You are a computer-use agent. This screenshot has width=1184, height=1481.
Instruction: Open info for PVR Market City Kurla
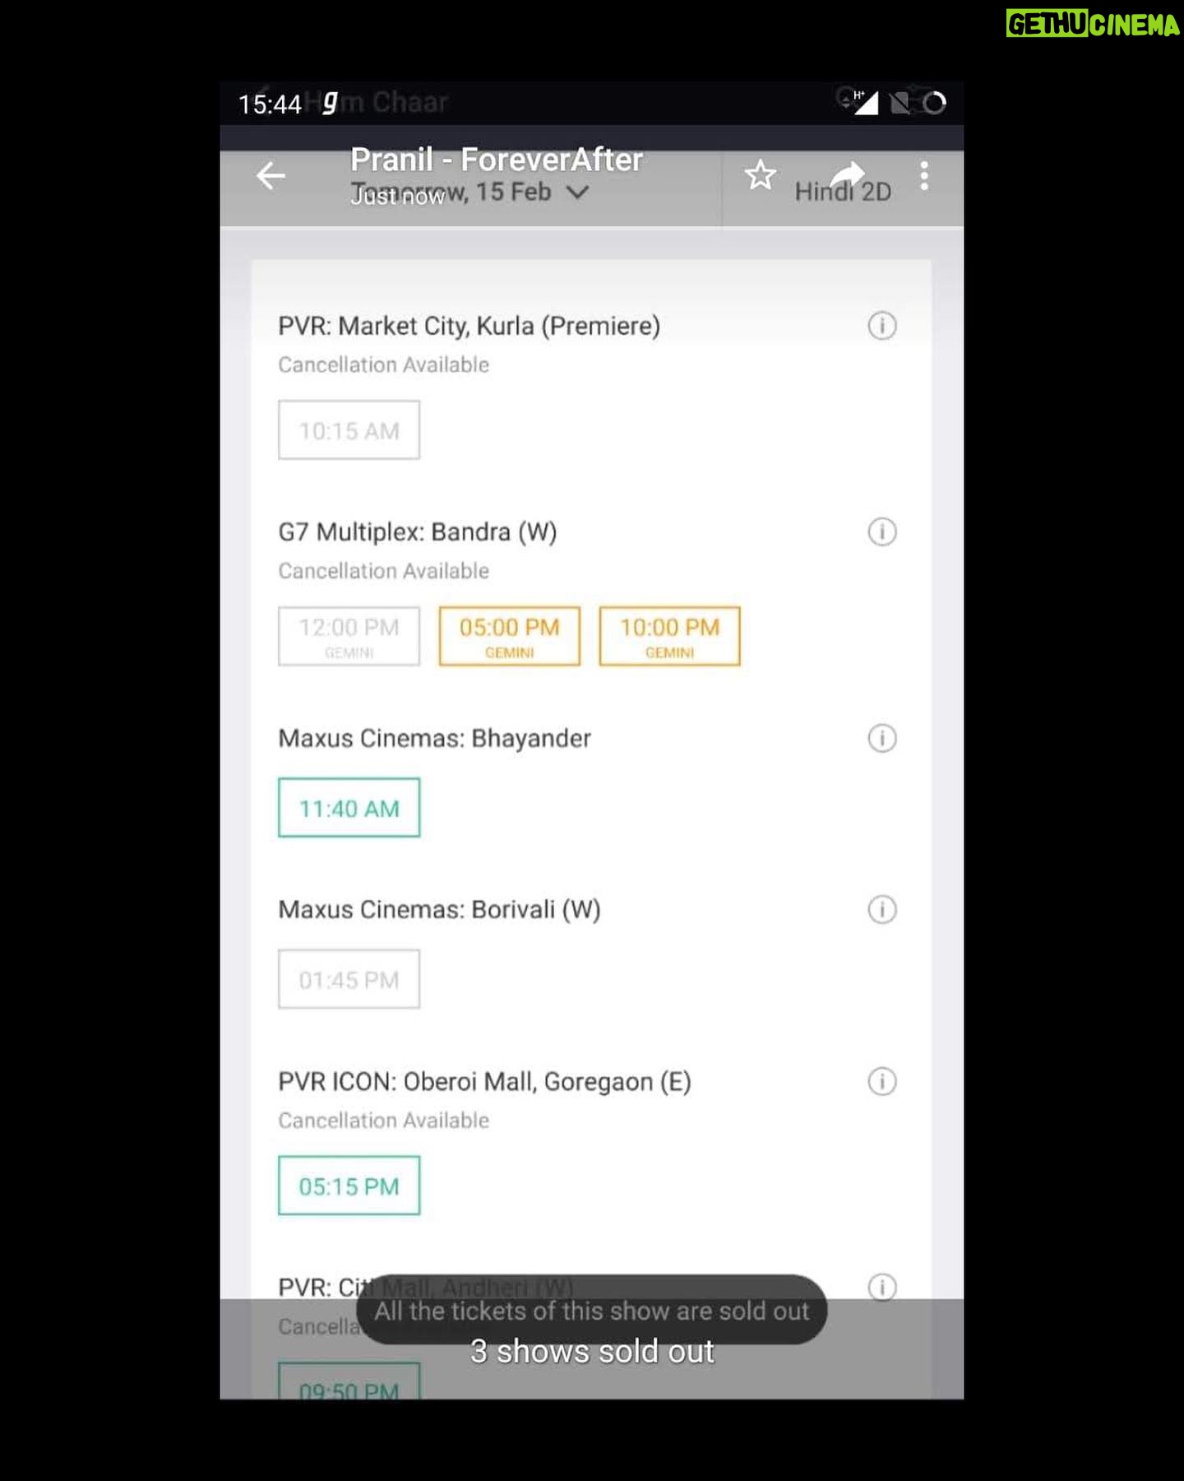882,326
